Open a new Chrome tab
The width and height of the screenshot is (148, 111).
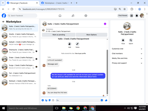pyautogui.click(x=76, y=3)
